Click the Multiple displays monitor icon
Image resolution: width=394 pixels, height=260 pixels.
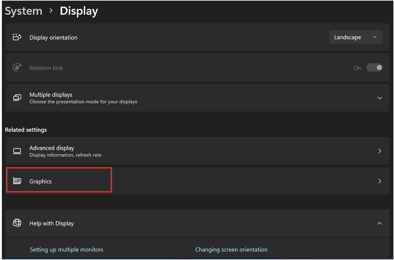point(17,98)
